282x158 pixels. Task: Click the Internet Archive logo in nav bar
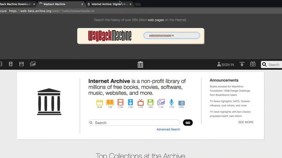pyautogui.click(x=140, y=65)
